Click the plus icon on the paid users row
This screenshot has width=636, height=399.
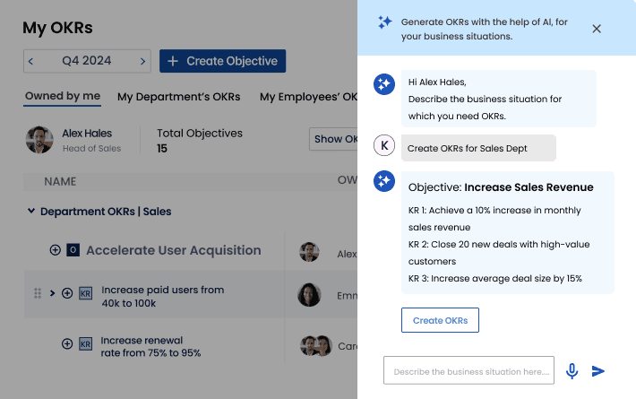tap(67, 293)
